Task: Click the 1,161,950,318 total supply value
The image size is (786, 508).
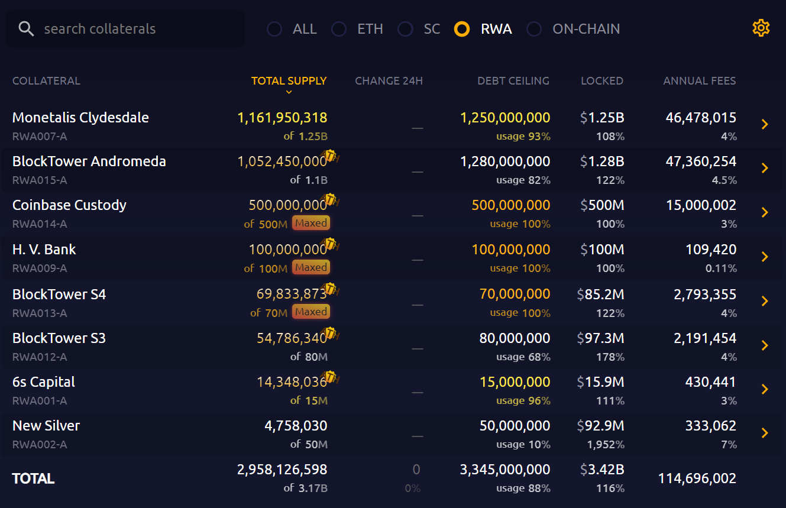Action: click(282, 118)
